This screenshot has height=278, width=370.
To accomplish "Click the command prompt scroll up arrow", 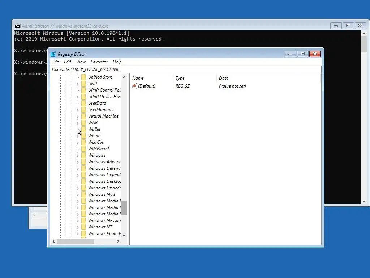I will pos(364,33).
